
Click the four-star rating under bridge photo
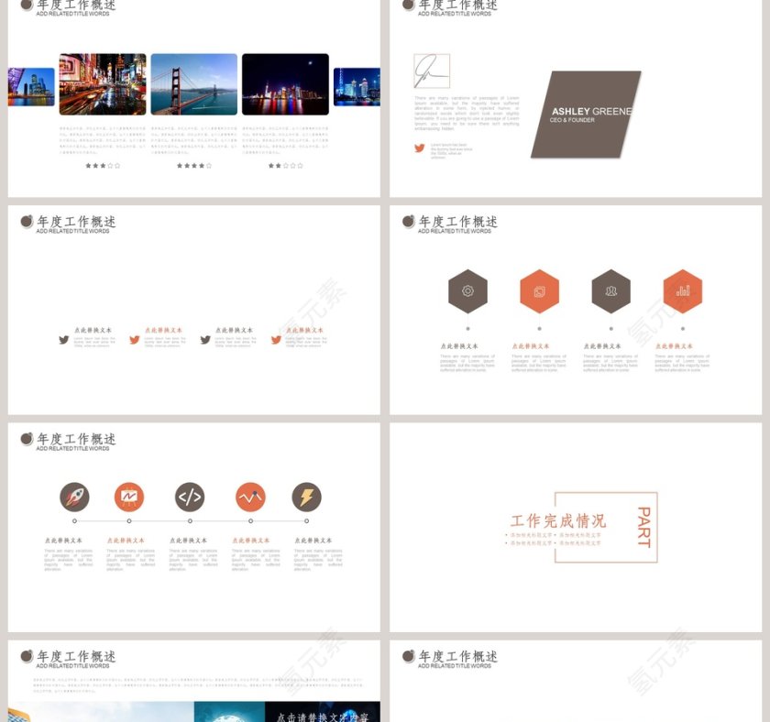[x=193, y=166]
